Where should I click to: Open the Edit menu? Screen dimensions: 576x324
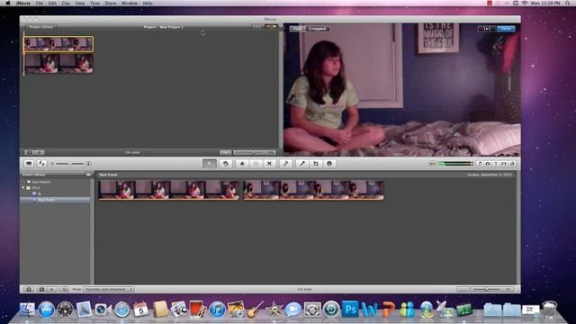(x=52, y=3)
